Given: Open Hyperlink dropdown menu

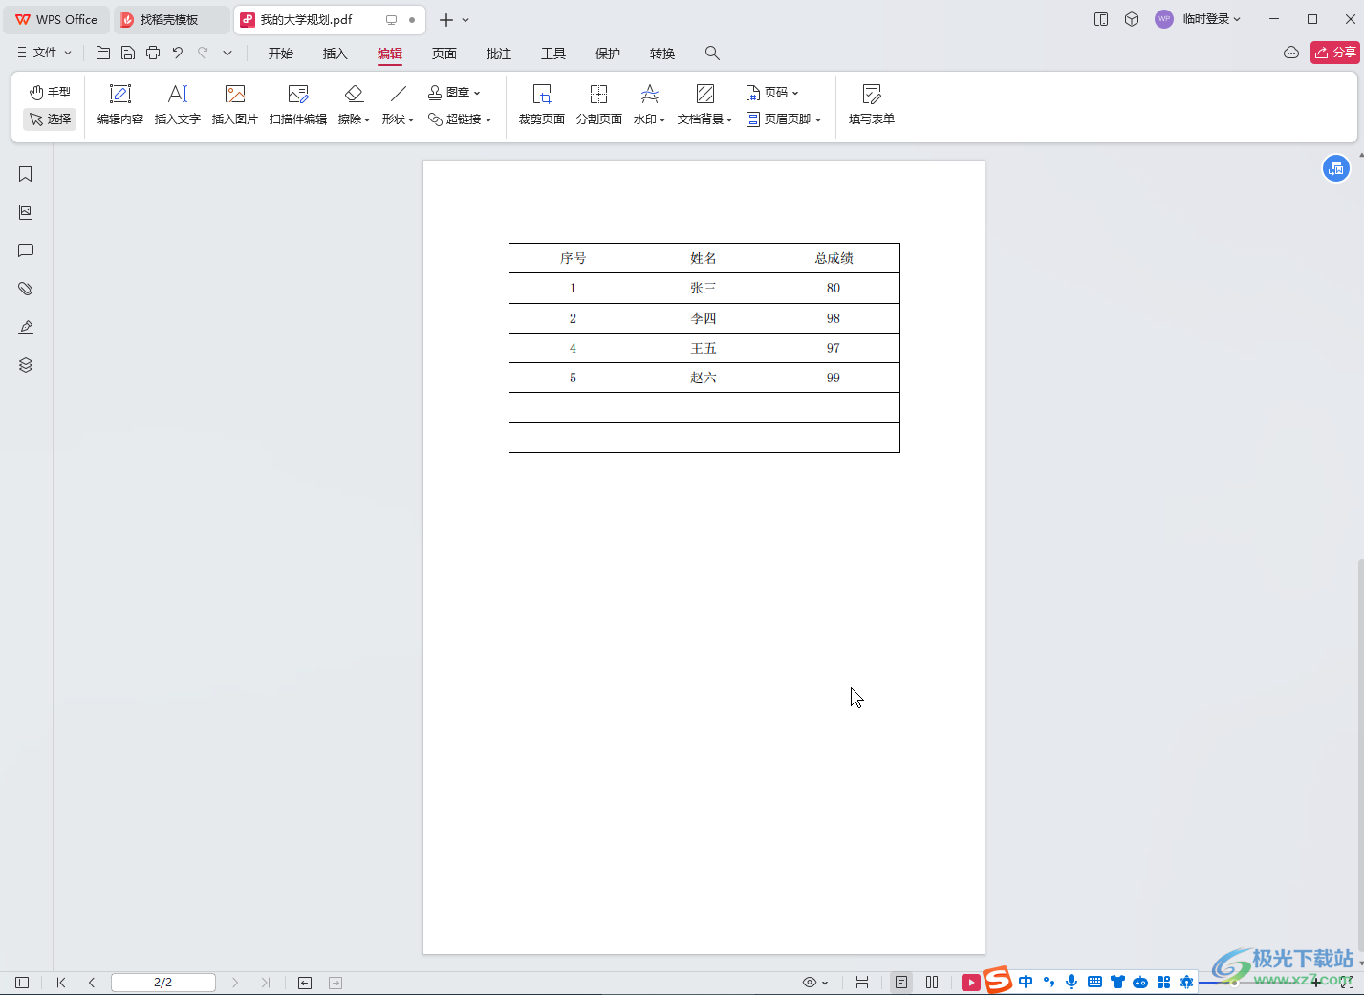Looking at the screenshot, I should (460, 119).
